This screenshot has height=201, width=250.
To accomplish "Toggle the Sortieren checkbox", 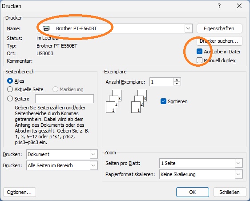I will click(163, 101).
